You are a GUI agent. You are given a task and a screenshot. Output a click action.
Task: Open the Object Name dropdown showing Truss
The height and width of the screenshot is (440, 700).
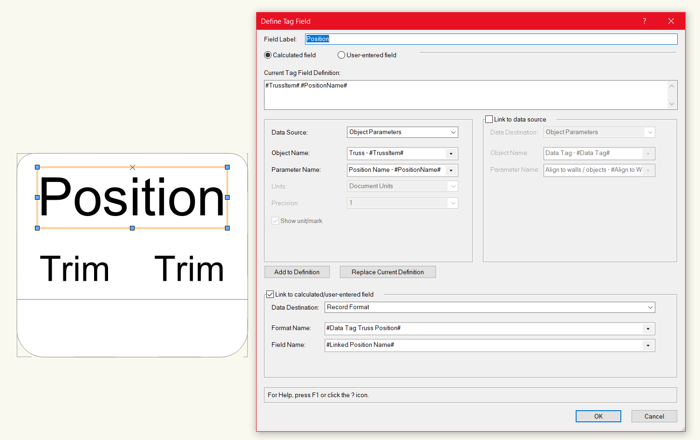point(450,153)
